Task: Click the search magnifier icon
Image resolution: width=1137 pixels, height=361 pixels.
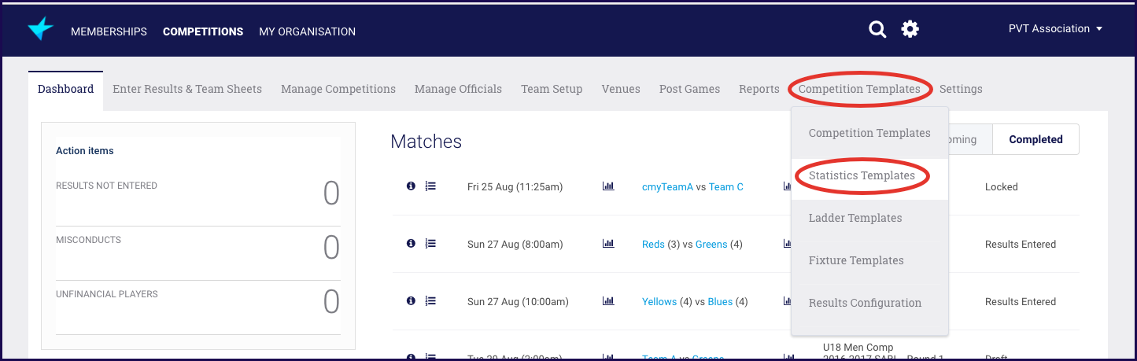Action: tap(877, 30)
